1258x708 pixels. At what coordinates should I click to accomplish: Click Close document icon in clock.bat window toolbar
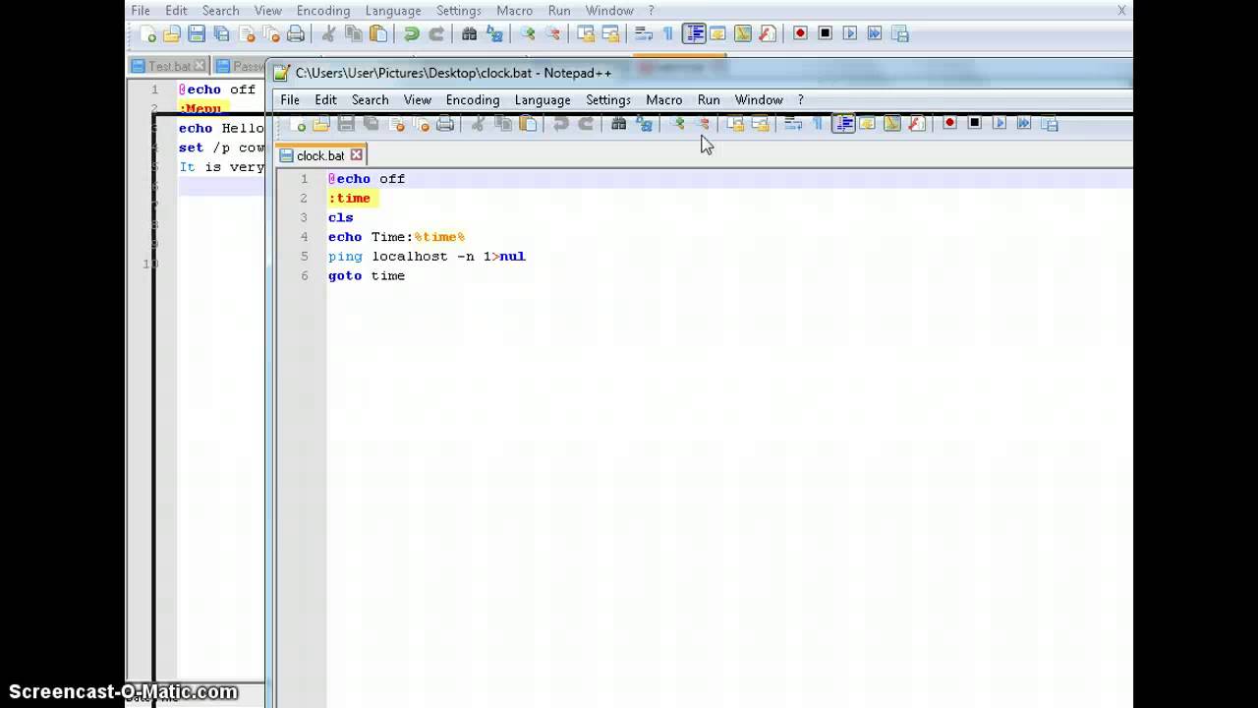397,124
